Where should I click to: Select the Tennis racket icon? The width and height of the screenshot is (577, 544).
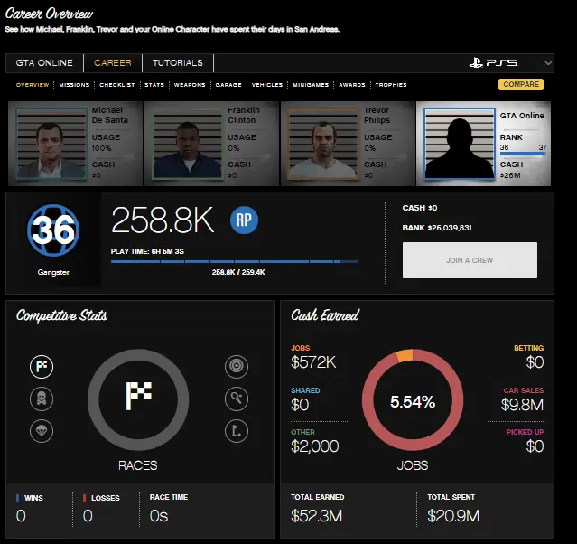(x=235, y=399)
